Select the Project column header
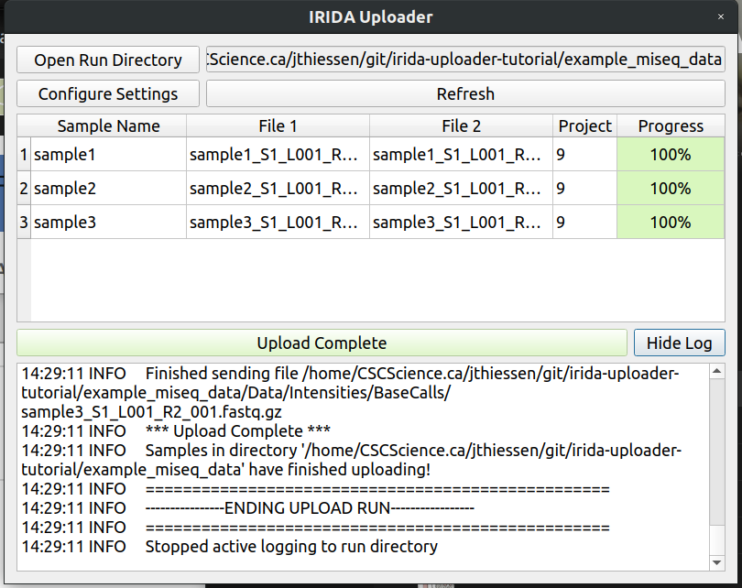 pos(584,125)
